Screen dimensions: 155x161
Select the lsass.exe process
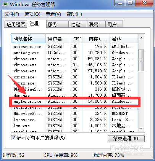point(74,120)
